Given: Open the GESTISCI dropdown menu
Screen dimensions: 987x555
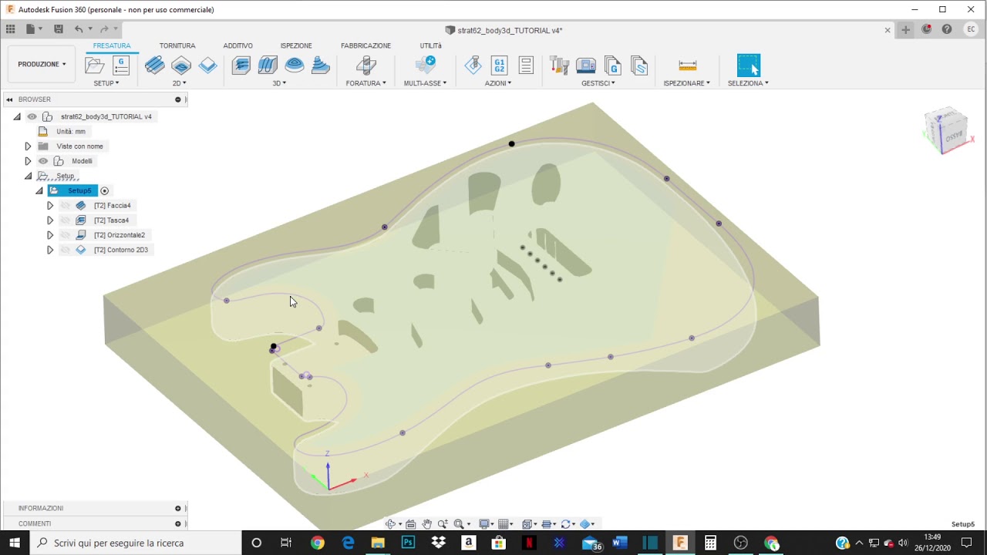Looking at the screenshot, I should pos(598,83).
